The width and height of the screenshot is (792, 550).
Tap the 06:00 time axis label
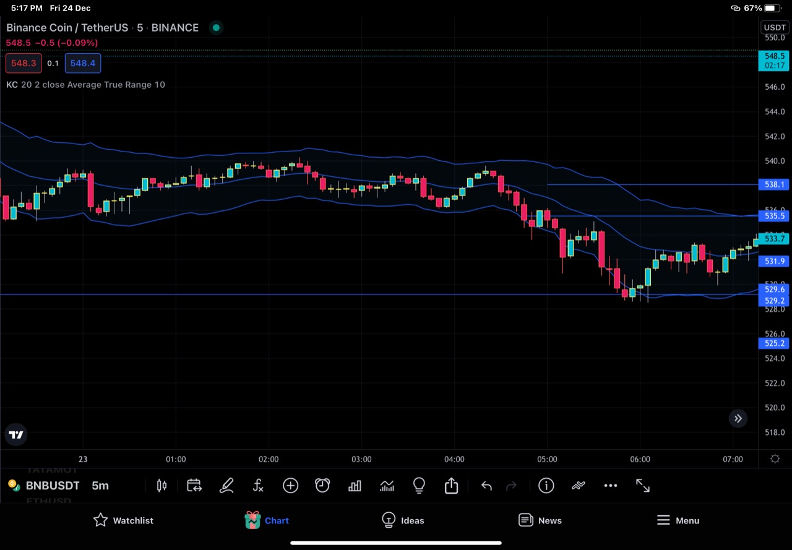coord(640,460)
